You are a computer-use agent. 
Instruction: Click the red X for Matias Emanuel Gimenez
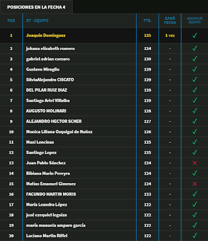[194, 184]
